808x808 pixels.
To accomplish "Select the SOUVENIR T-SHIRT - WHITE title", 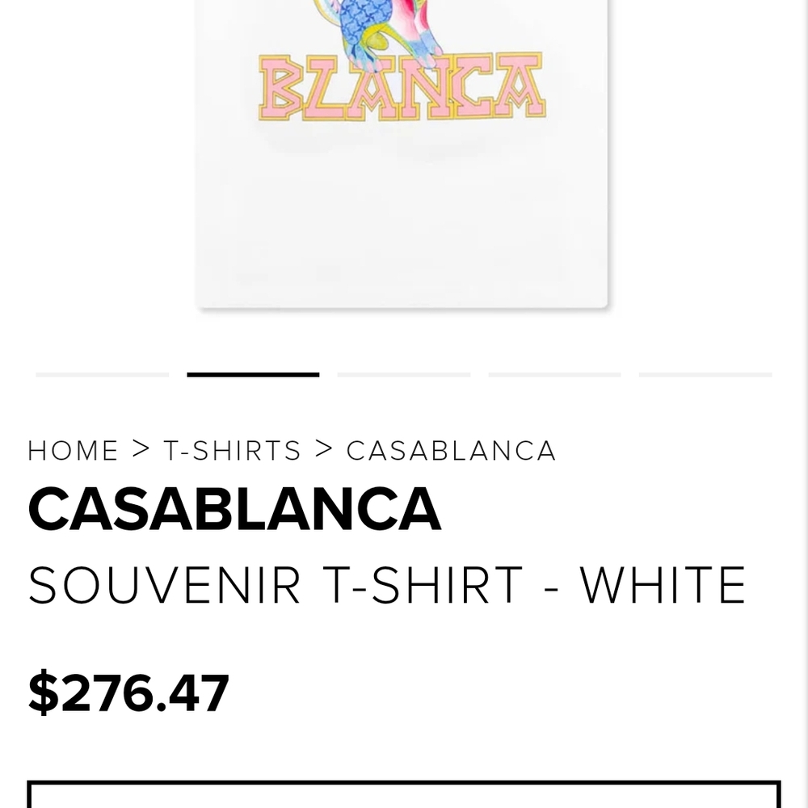I will (387, 582).
